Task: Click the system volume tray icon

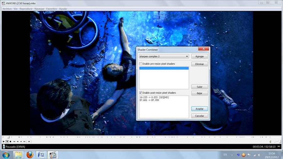Action: (259, 155)
